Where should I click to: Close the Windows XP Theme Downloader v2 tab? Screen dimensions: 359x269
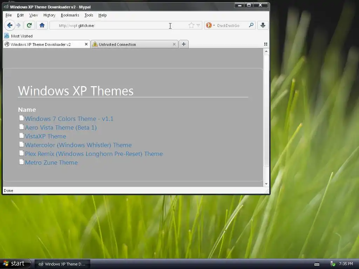pyautogui.click(x=86, y=44)
